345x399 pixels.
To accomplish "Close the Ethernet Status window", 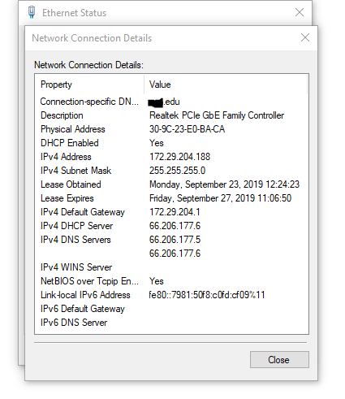I will [300, 12].
